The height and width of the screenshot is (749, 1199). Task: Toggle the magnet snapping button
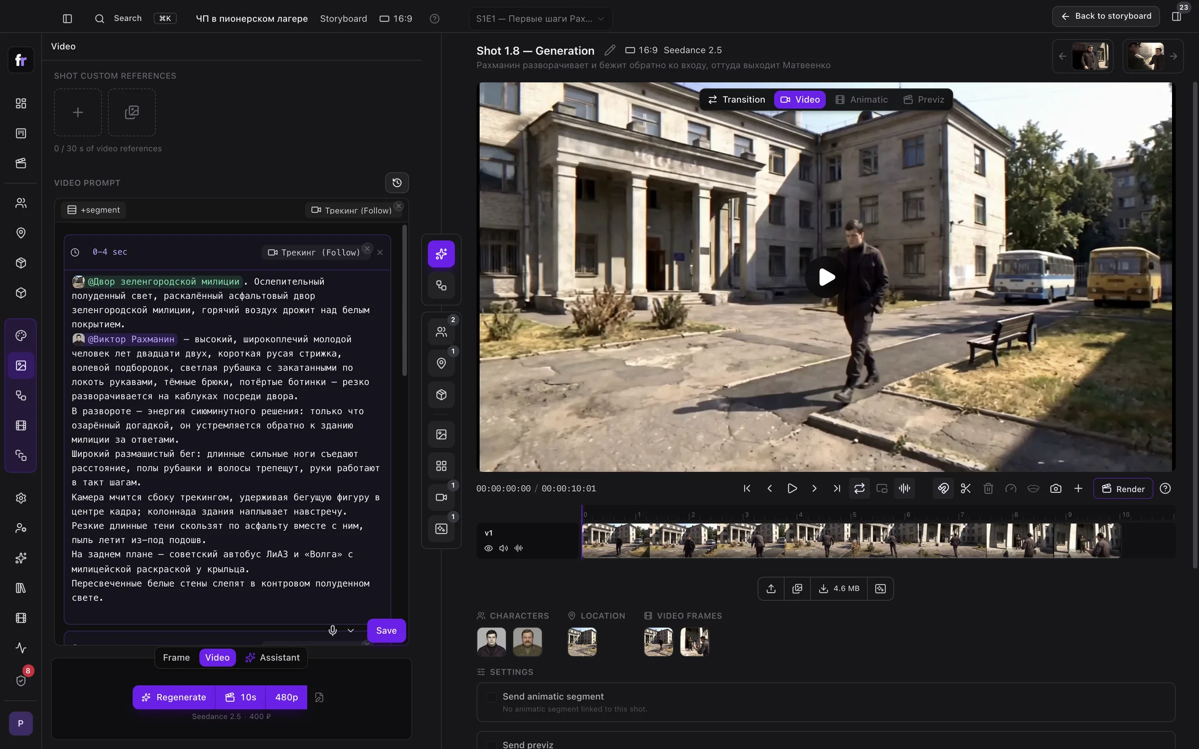tap(943, 488)
